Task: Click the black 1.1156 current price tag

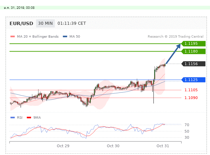Action: 194,64
